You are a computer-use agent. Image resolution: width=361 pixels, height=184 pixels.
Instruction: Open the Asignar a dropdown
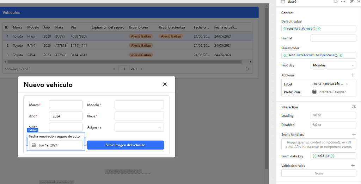pyautogui.click(x=139, y=127)
